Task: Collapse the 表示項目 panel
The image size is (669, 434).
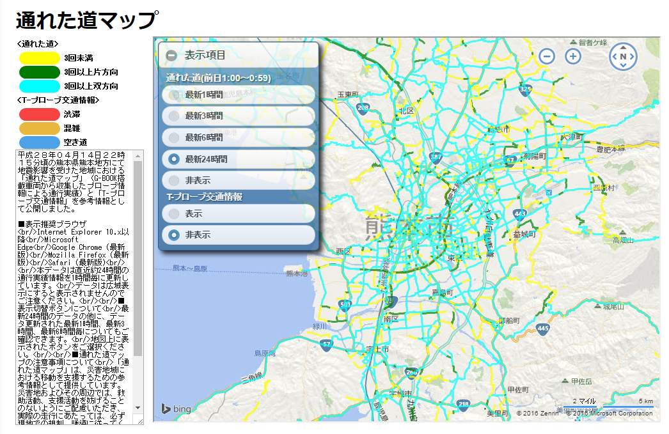Action: click(171, 56)
